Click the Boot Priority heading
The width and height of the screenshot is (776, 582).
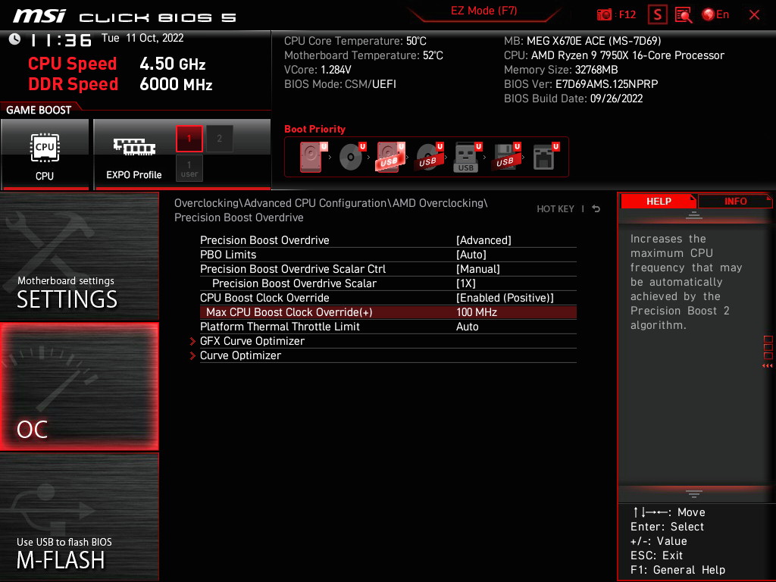coord(314,129)
